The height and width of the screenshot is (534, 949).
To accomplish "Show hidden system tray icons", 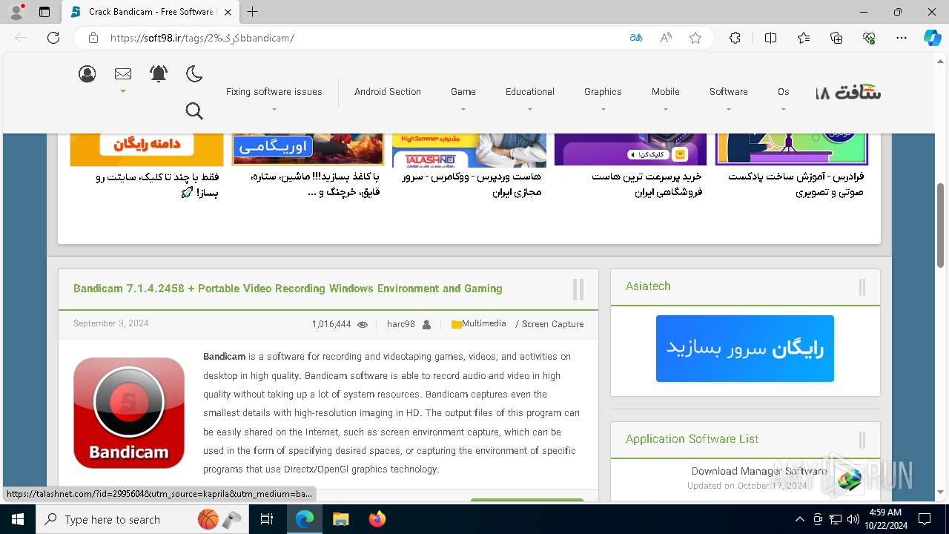I will coord(799,519).
